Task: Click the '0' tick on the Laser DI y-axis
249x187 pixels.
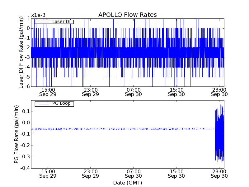Action: coord(28,28)
